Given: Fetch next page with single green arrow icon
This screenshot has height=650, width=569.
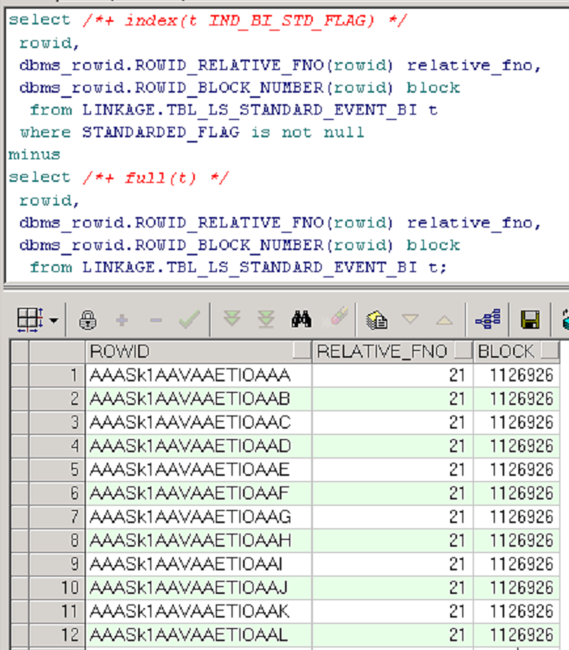Looking at the screenshot, I should (232, 320).
